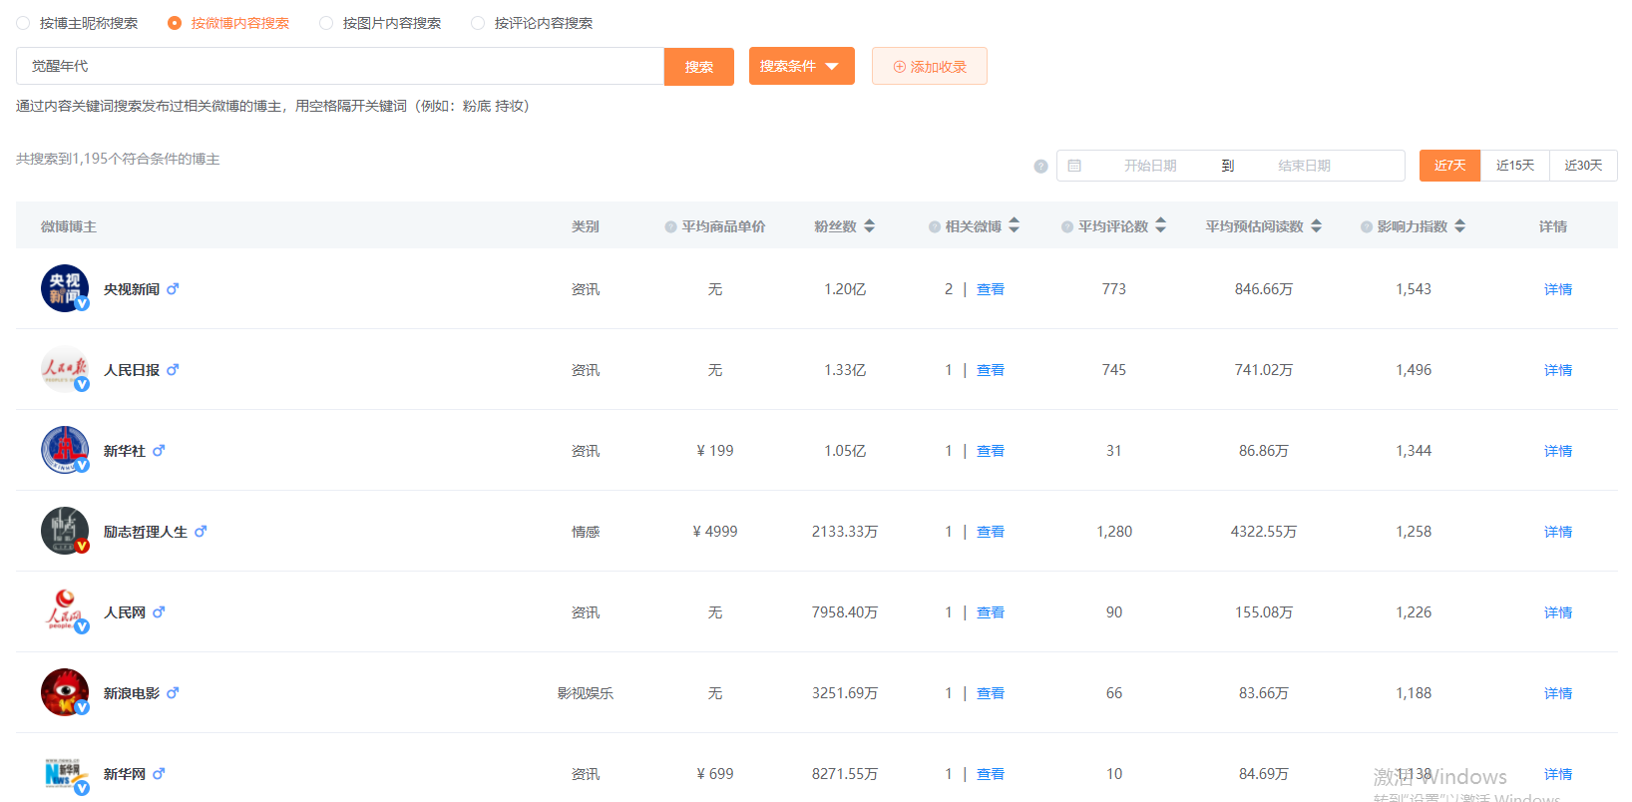Open 人民日报 avatar thumbnail
Image resolution: width=1632 pixels, height=802 pixels.
pyautogui.click(x=65, y=369)
